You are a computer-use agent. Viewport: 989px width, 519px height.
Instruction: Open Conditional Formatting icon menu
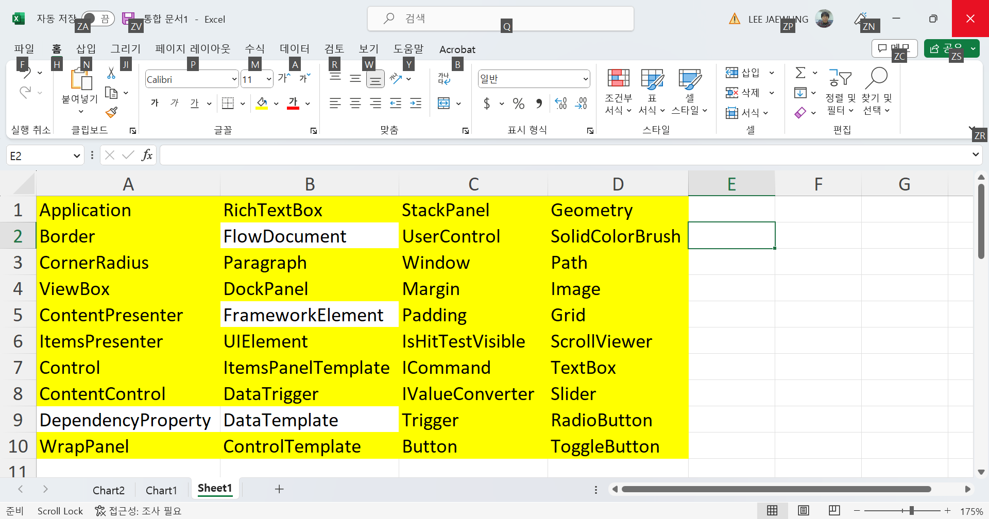tap(618, 91)
